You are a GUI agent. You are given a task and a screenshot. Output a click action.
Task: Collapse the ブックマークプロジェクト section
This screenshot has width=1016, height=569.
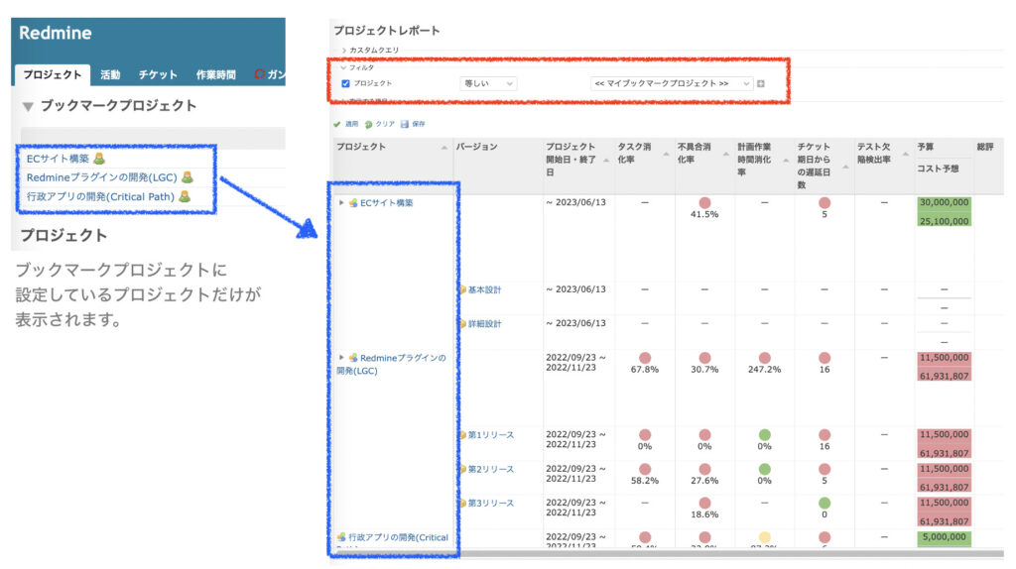point(28,106)
